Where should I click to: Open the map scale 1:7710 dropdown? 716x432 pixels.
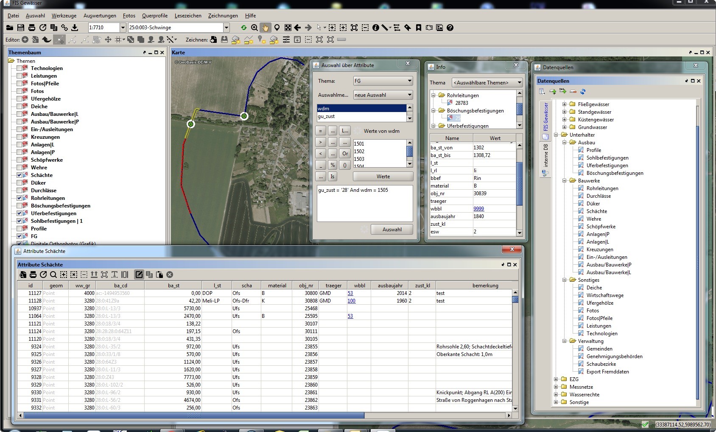click(x=123, y=28)
